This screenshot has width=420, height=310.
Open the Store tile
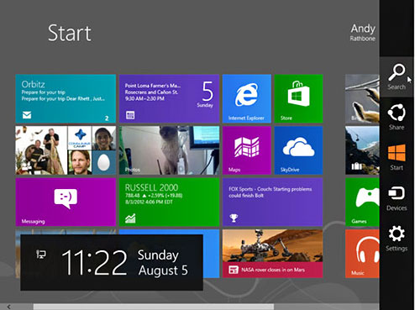click(x=298, y=98)
